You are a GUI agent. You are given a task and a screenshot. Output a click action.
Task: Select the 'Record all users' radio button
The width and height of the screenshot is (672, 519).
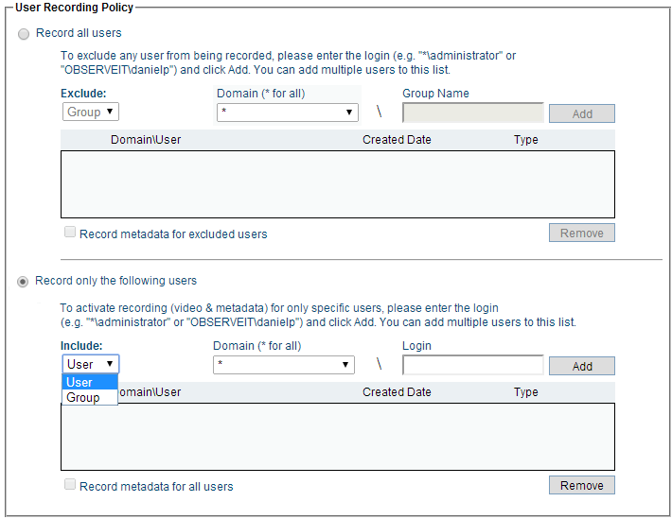click(x=24, y=34)
